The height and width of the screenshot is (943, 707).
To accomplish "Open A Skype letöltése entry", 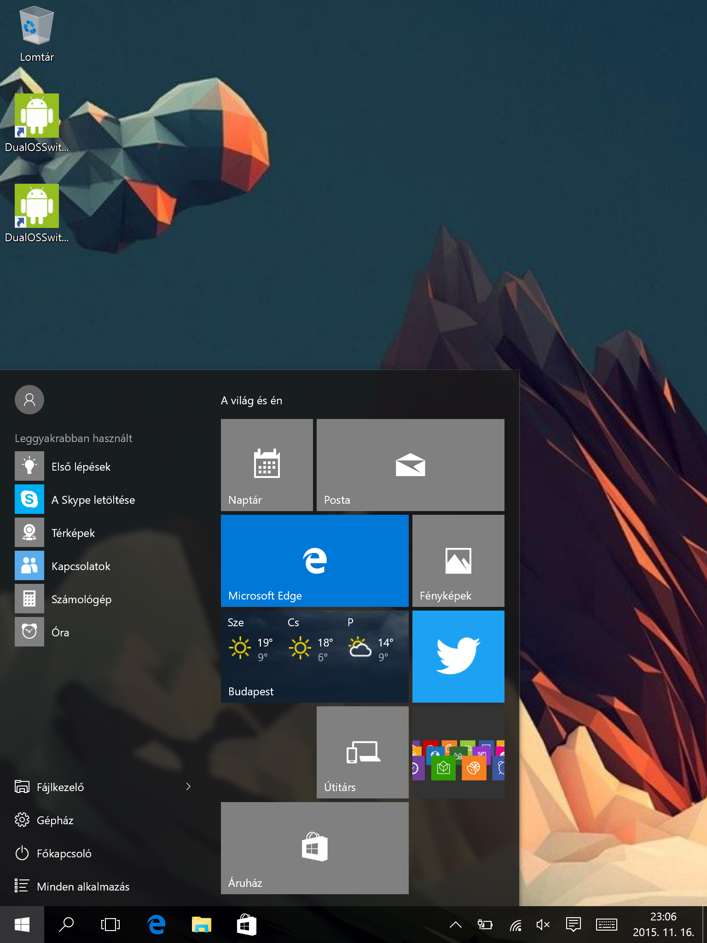I will click(x=93, y=500).
